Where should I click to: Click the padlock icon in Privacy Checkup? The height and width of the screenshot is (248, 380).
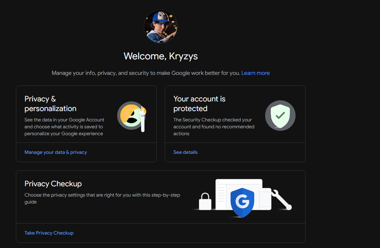tap(205, 201)
